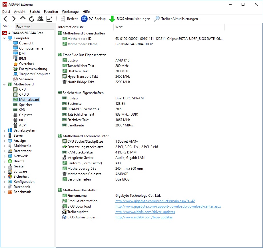Select Tragbarer Computer in the tree
This screenshot has height=248, width=263.
[34, 74]
